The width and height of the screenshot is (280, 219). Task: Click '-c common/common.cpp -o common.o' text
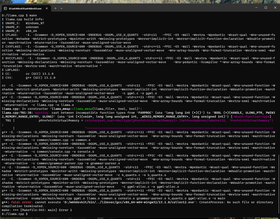point(61,140)
